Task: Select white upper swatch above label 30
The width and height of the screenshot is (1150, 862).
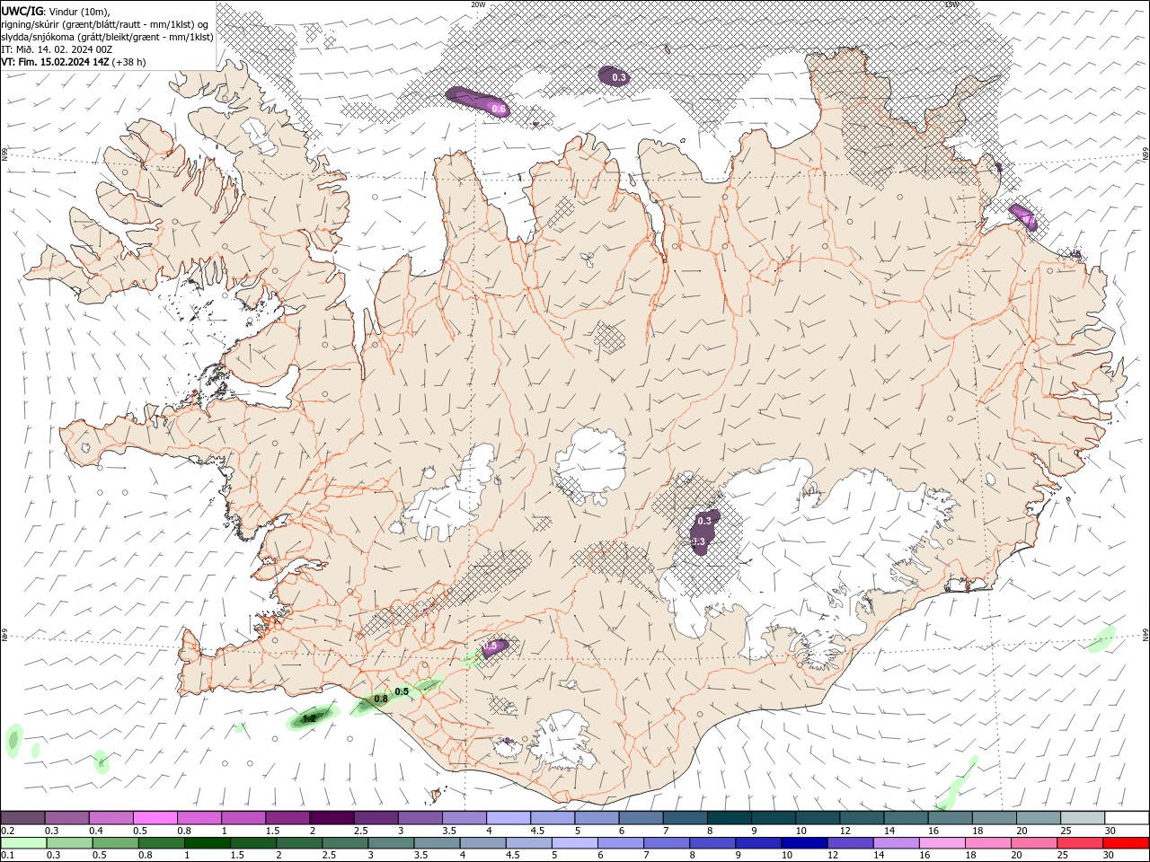Action: [x=1125, y=817]
